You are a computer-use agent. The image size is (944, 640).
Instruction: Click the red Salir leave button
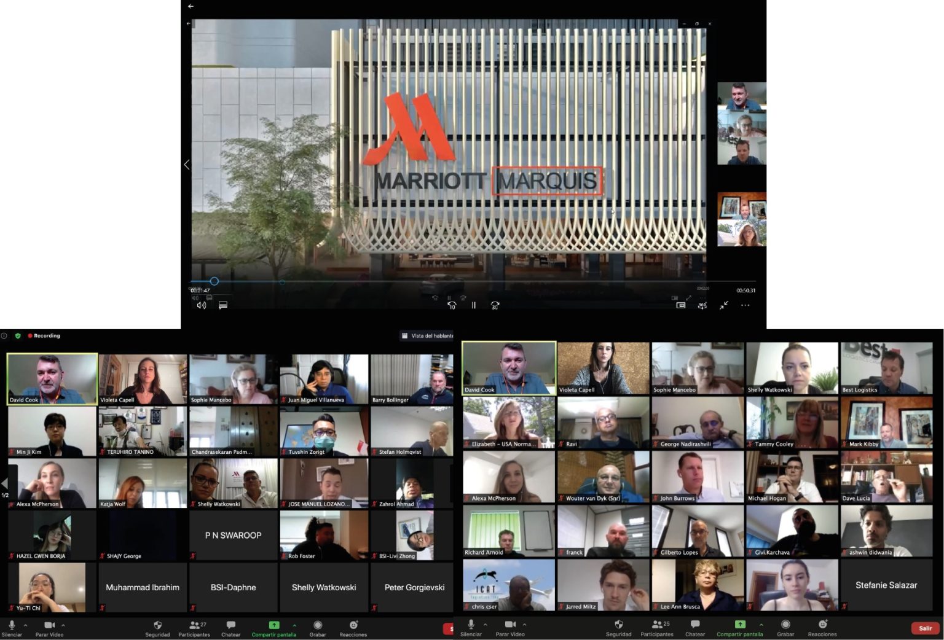tap(926, 628)
